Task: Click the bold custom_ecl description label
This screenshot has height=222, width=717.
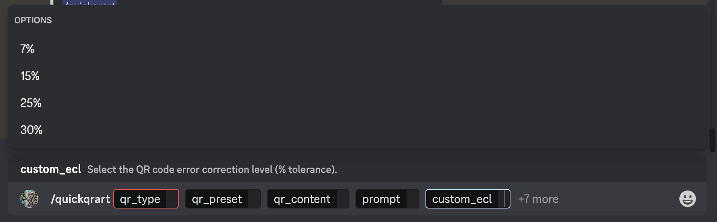Action: click(x=51, y=169)
